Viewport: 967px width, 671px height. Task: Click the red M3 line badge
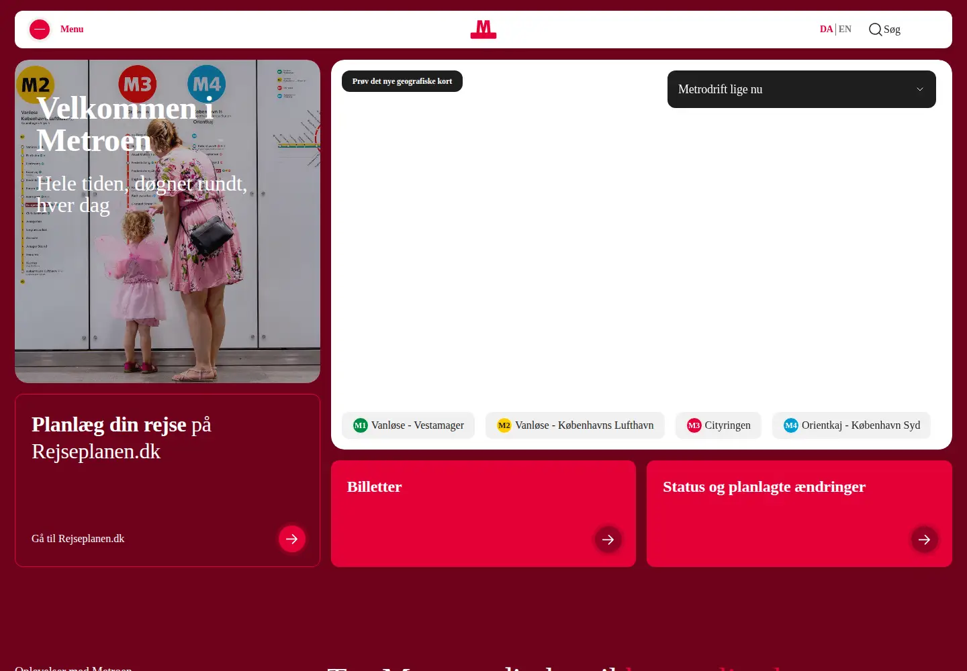click(x=694, y=425)
